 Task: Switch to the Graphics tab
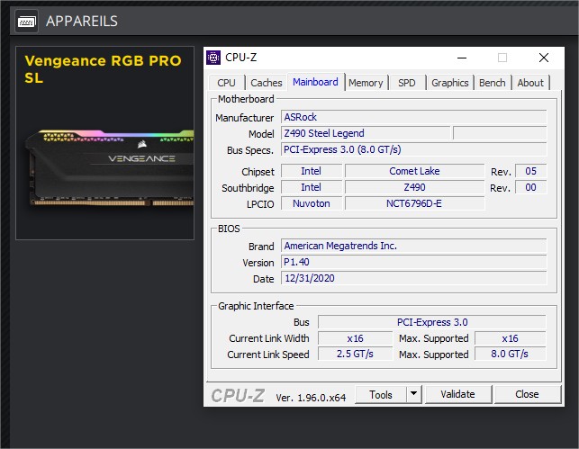(x=449, y=83)
